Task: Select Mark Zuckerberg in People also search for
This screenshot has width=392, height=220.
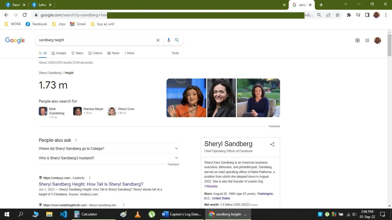Action: [x=53, y=113]
